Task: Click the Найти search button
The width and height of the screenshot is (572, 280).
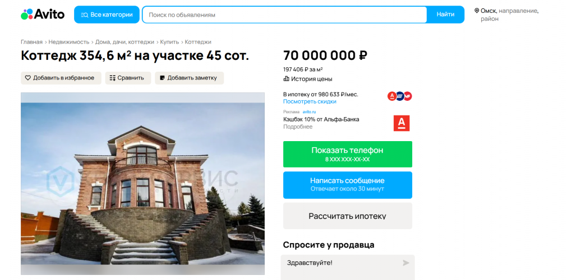Action: pos(445,15)
